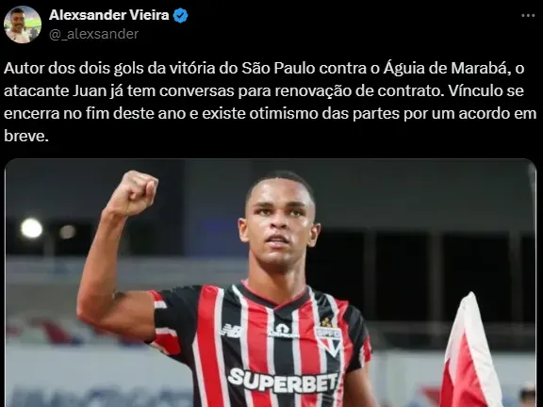Click the bright stadium floodlight in photo
The image size is (543, 407).
coord(31,228)
